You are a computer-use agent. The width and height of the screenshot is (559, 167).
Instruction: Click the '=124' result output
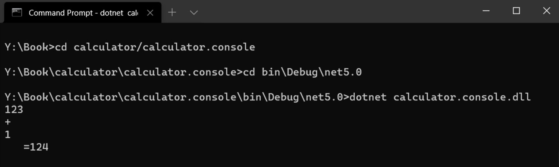(36, 147)
